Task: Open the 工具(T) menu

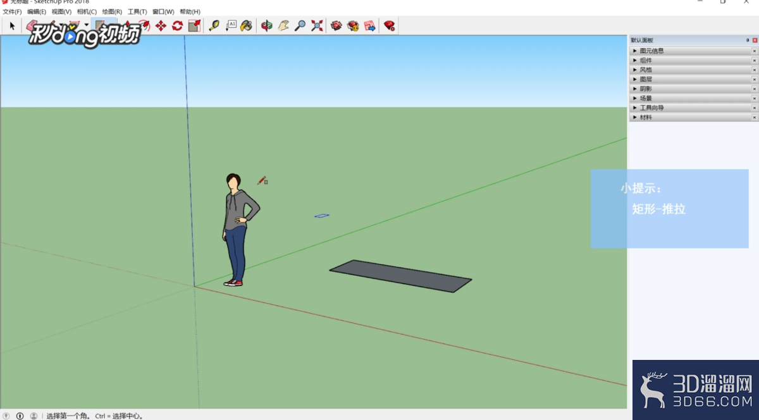Action: point(137,12)
